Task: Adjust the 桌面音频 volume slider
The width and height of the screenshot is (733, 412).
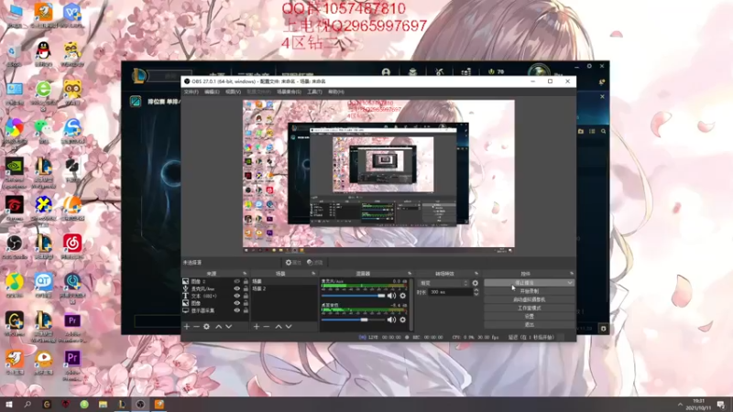Action: 353,320
